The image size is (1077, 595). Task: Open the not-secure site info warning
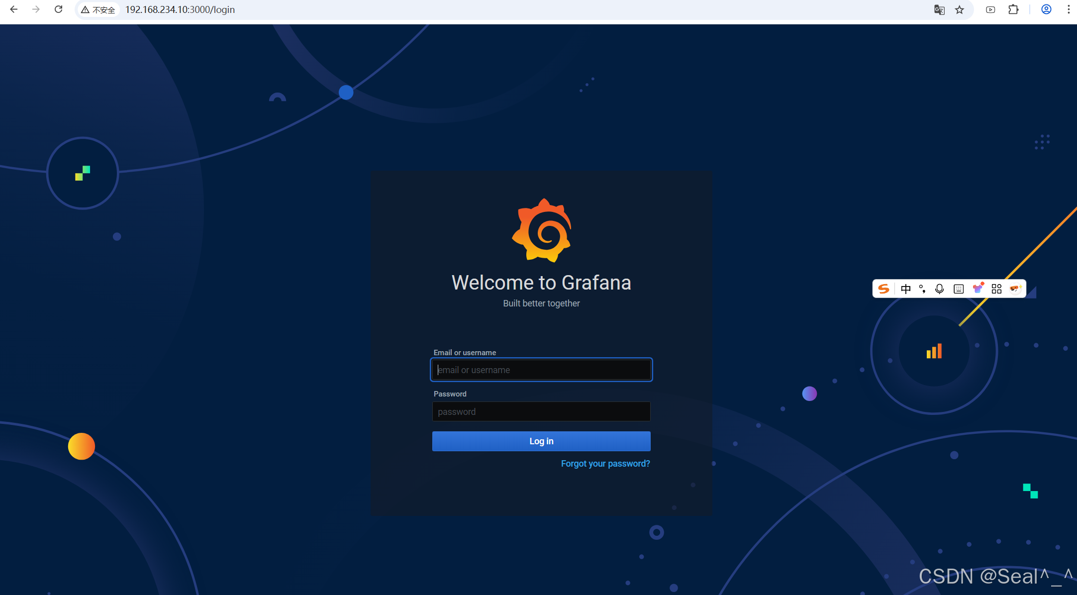[98, 10]
